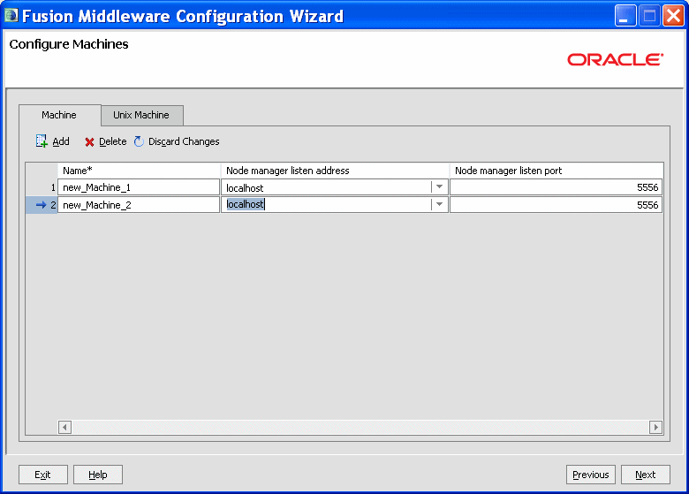The height and width of the screenshot is (494, 689).
Task: Click the horizontal scrollbar left arrow
Action: point(64,427)
